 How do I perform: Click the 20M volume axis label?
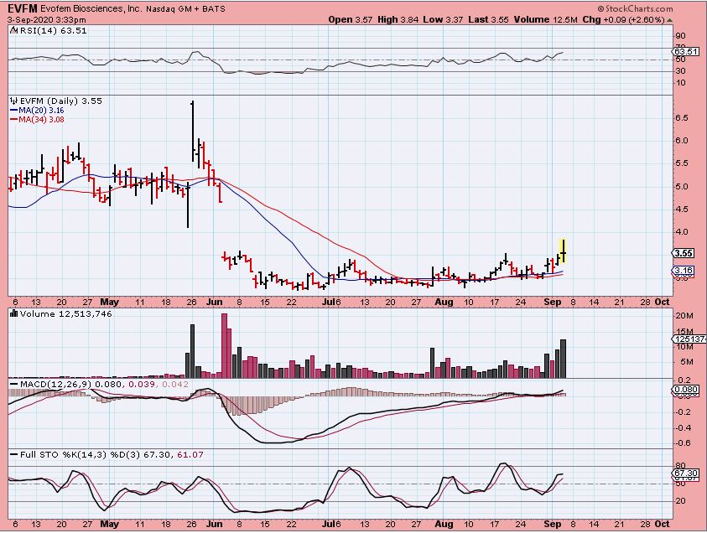[684, 316]
